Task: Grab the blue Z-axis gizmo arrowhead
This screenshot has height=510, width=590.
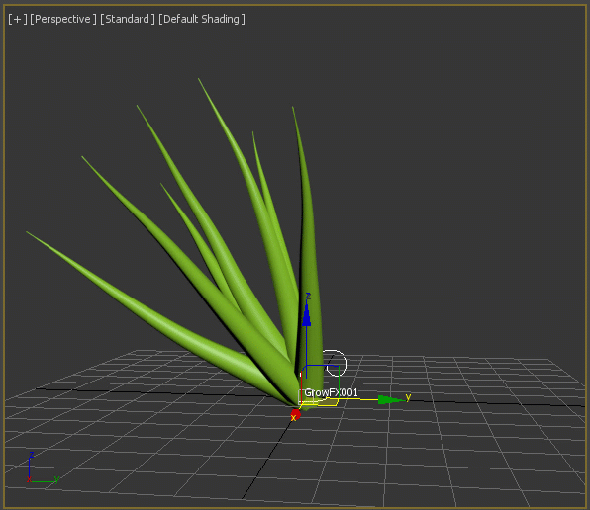Action: pos(306,314)
